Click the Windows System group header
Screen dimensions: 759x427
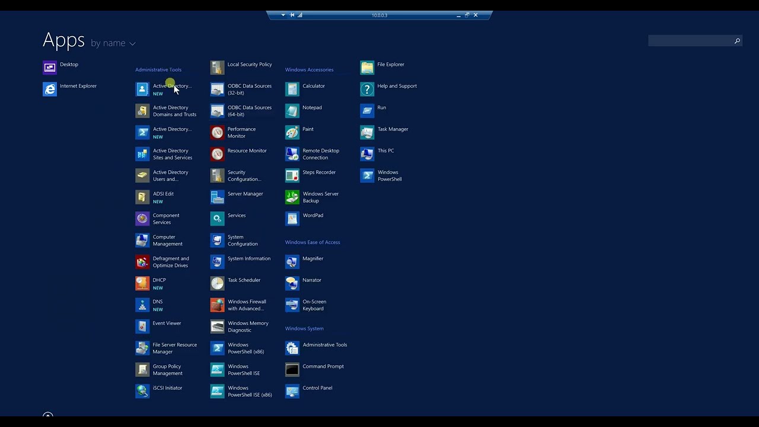pyautogui.click(x=304, y=329)
